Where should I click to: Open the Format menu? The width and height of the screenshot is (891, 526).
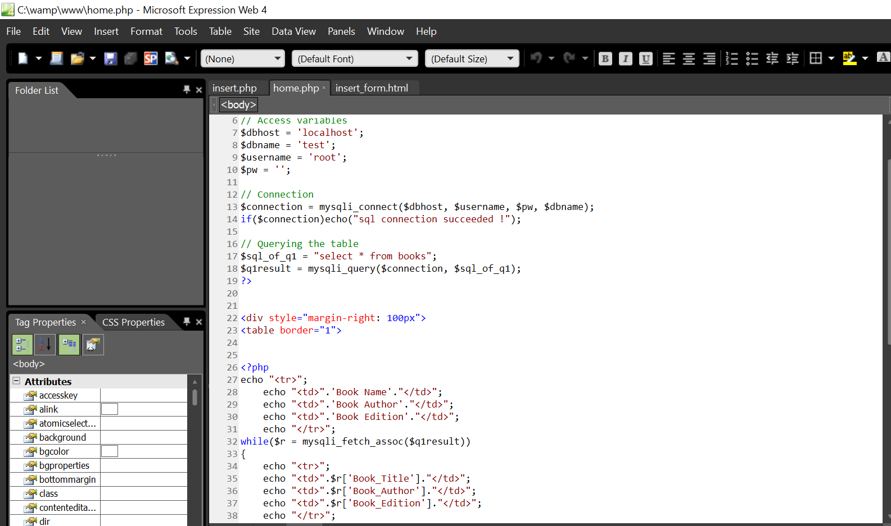coord(146,31)
